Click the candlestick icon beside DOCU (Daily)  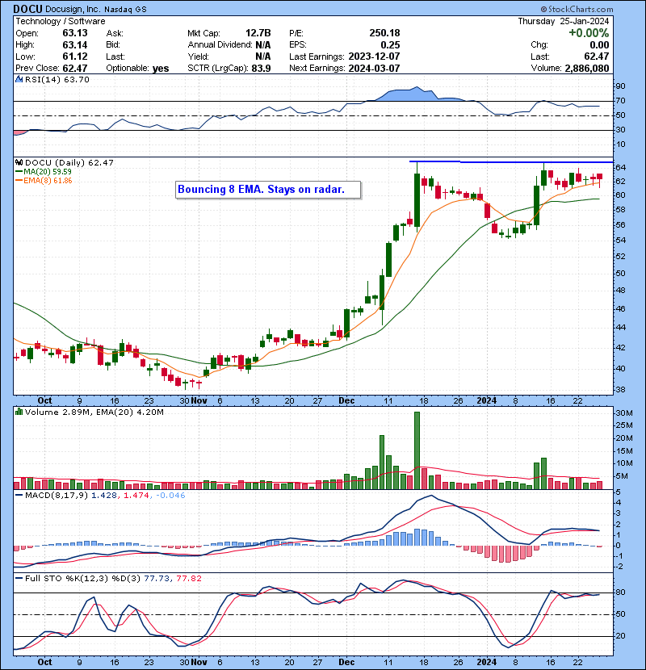(19, 162)
